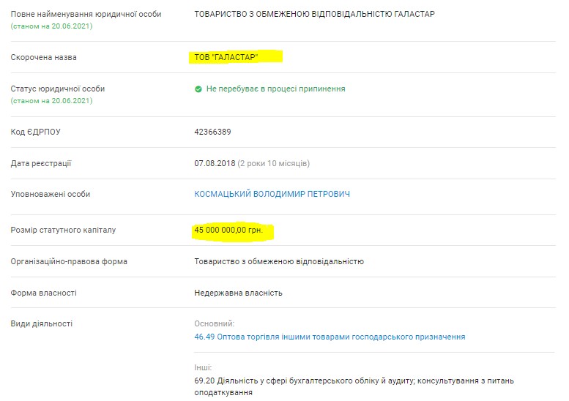Click the green date note under "Статус юридичної особи"
Image resolution: width=569 pixels, height=401 pixels.
click(51, 100)
